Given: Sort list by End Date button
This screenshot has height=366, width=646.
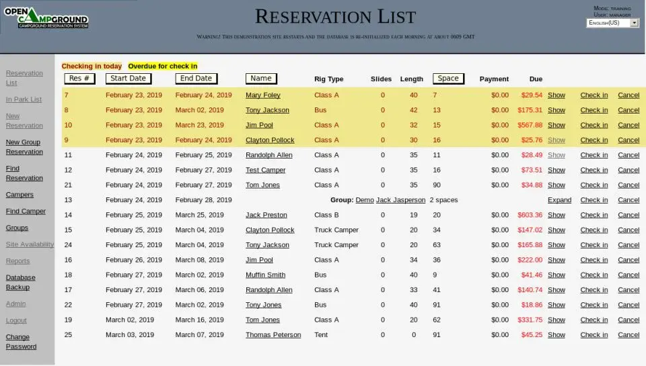Looking at the screenshot, I should (196, 79).
